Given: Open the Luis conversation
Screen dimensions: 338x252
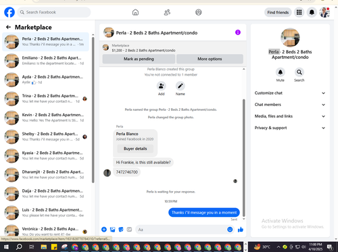Looking at the screenshot, I should pyautogui.click(x=45, y=212).
